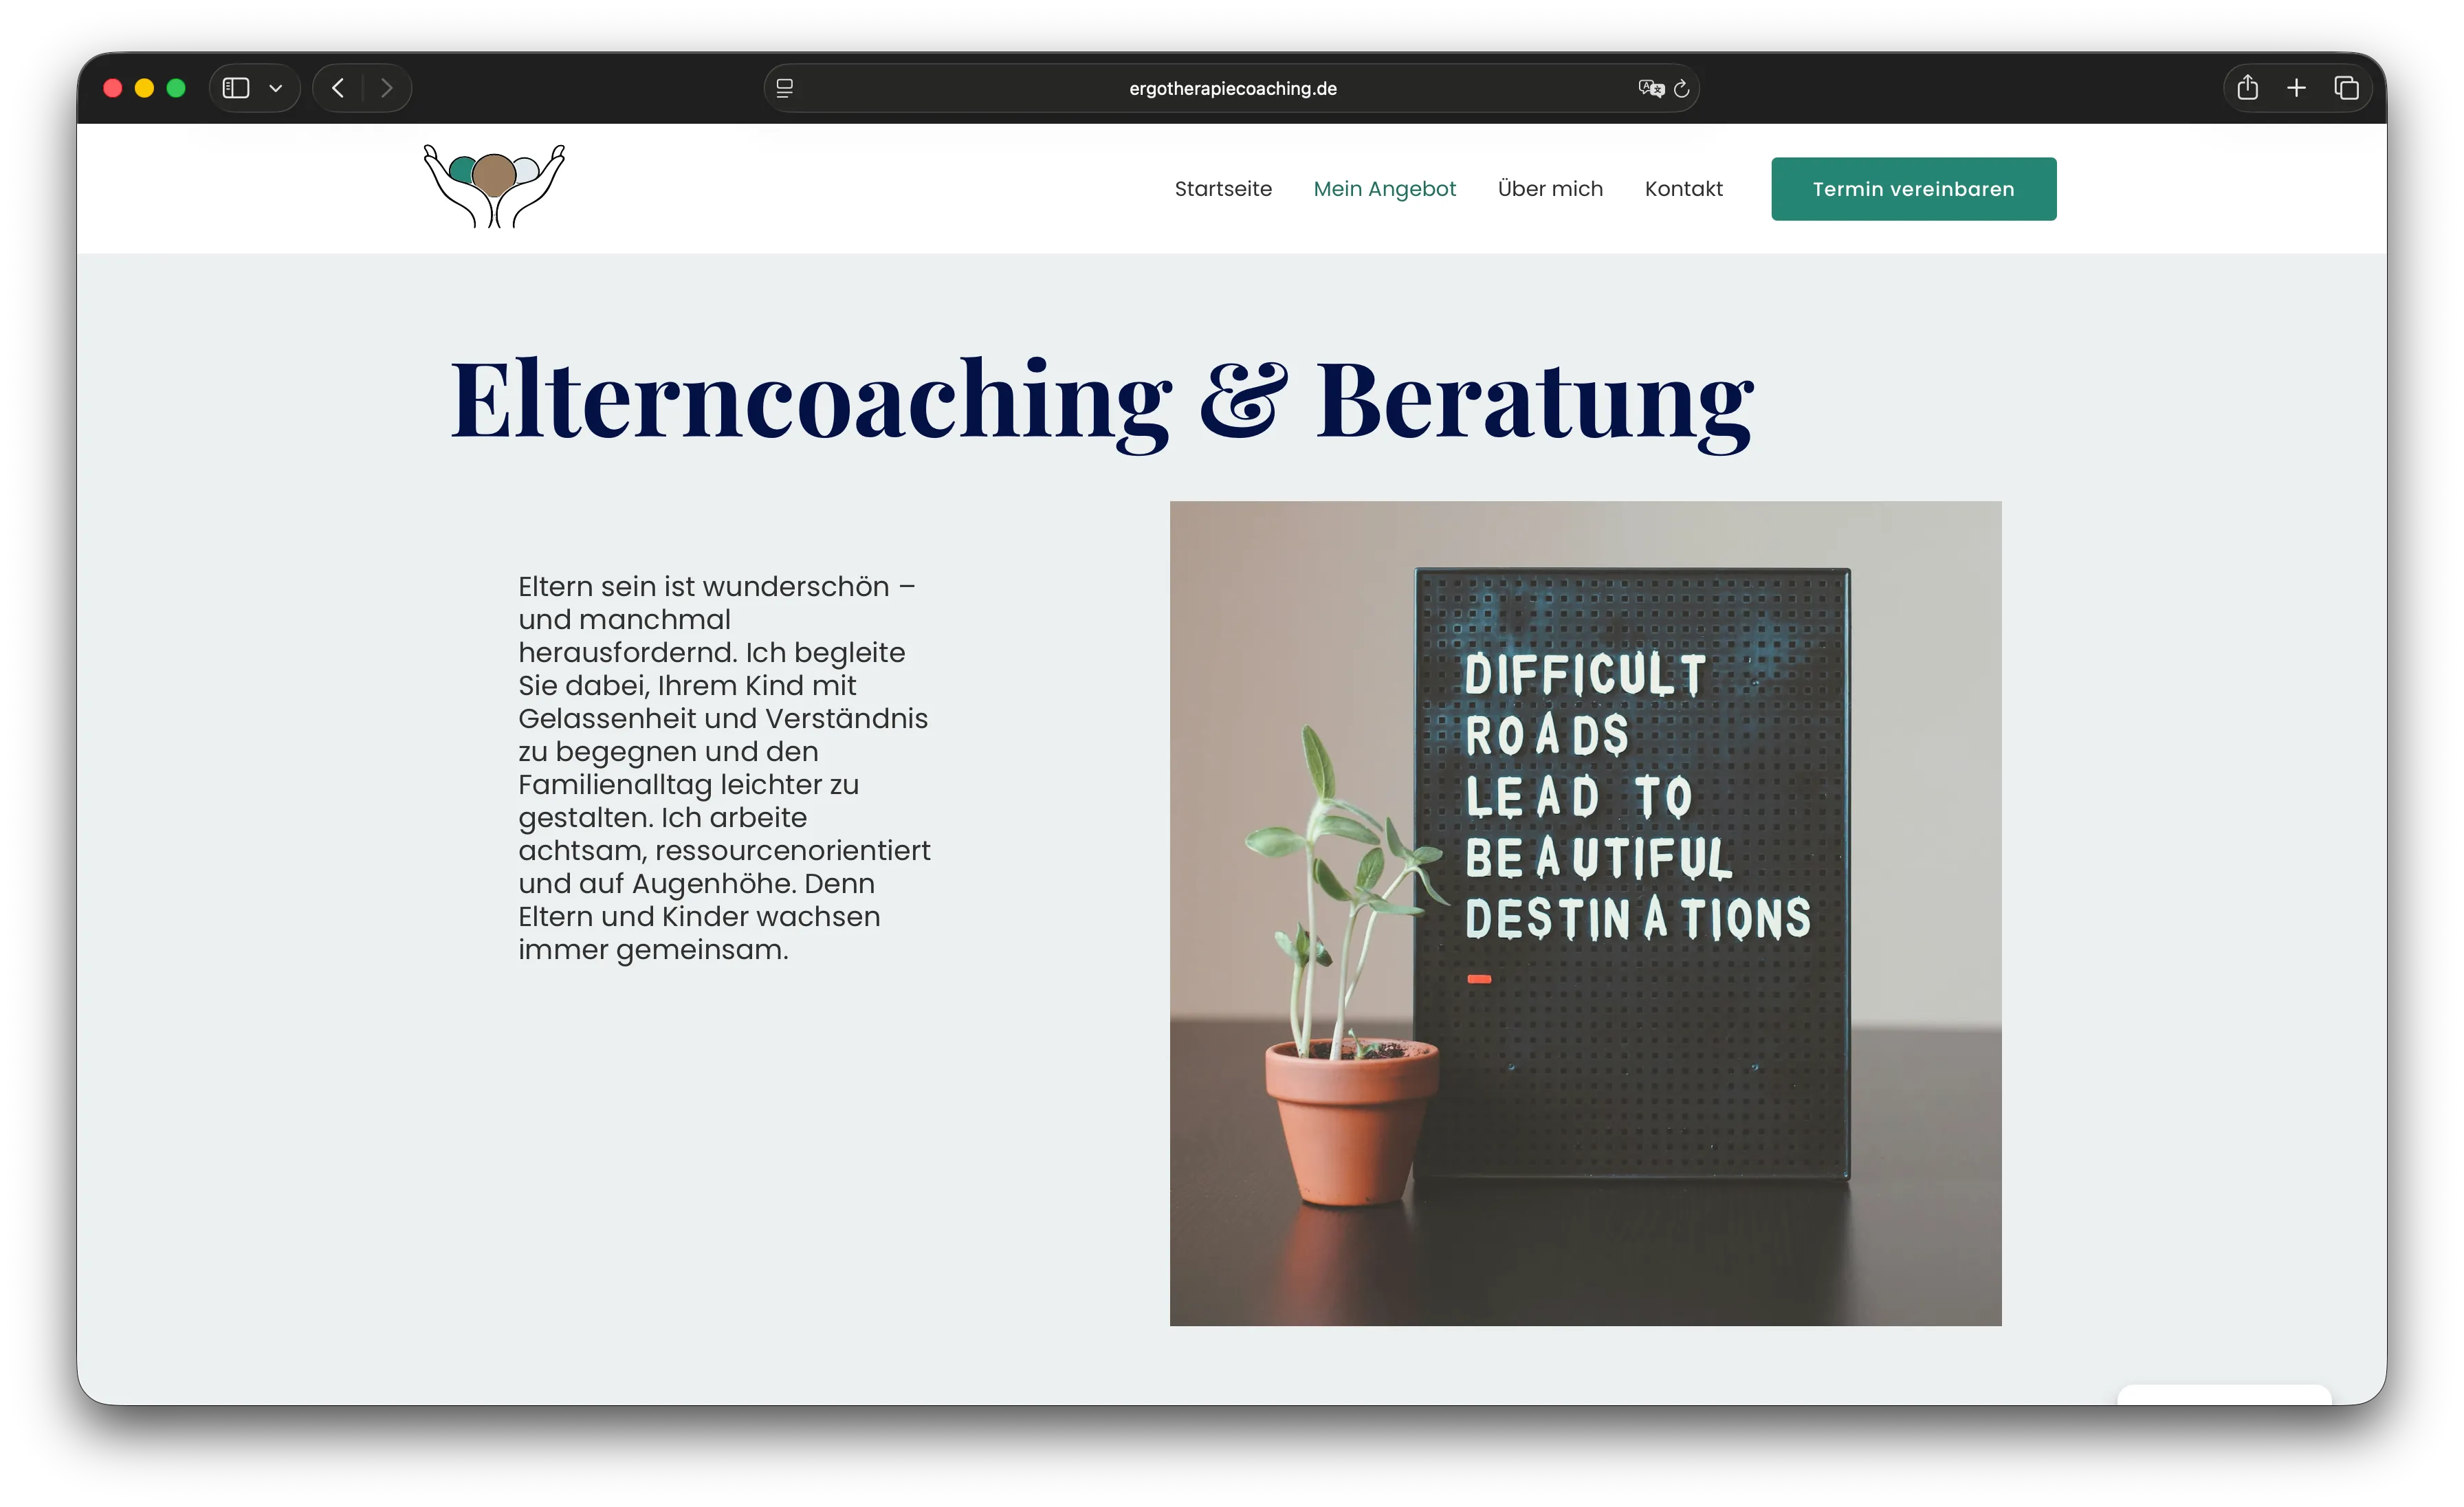This screenshot has width=2464, height=1507.
Task: Click the letter board plant photo
Action: (x=1585, y=913)
